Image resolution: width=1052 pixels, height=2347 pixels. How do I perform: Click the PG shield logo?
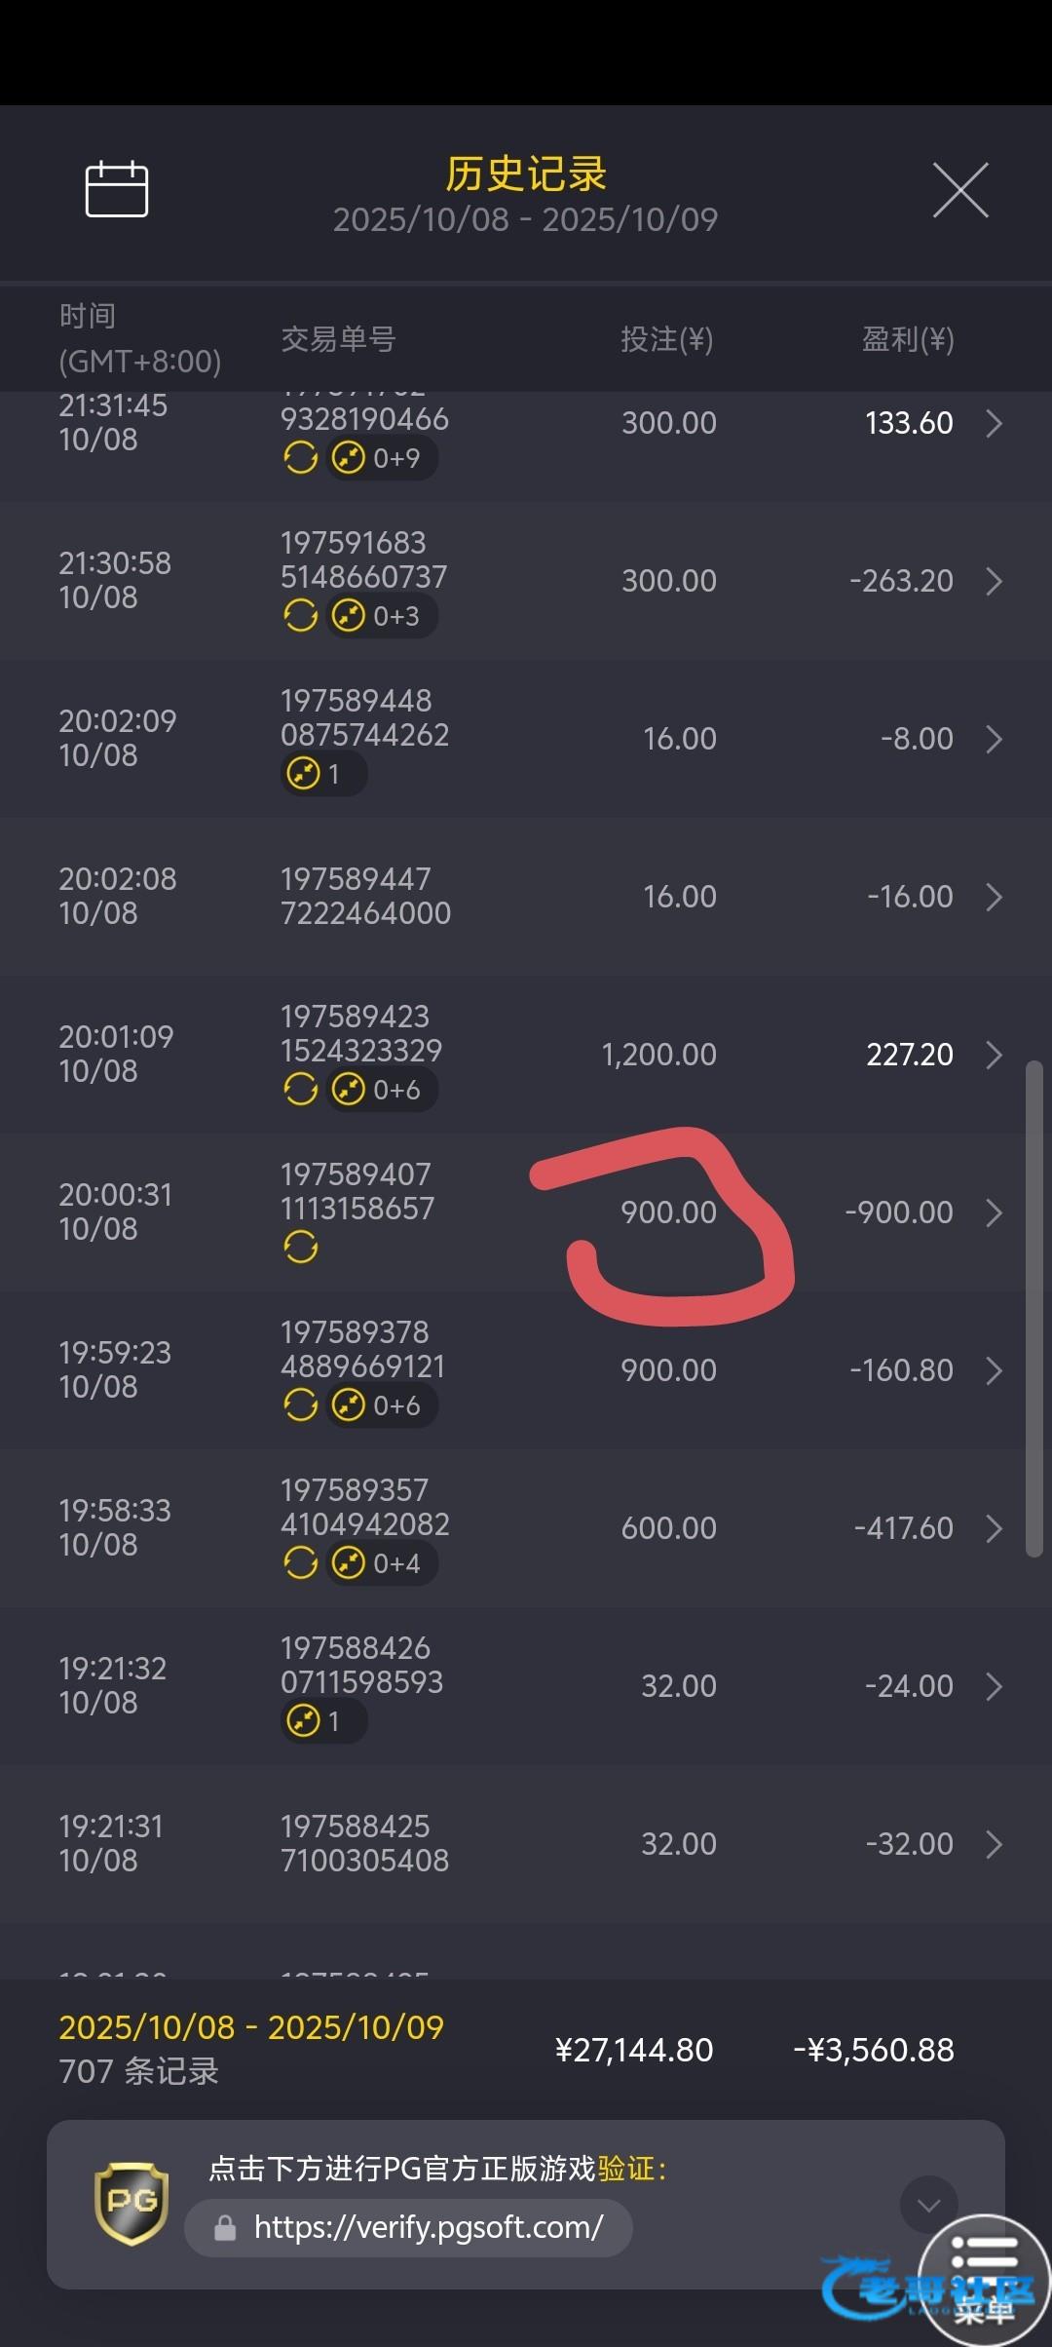tap(131, 2203)
